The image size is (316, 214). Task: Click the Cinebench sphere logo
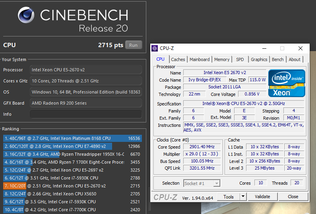[x=27, y=15]
